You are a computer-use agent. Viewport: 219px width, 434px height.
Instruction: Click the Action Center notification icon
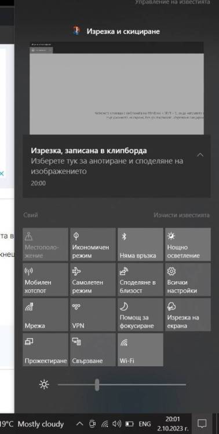202,424
